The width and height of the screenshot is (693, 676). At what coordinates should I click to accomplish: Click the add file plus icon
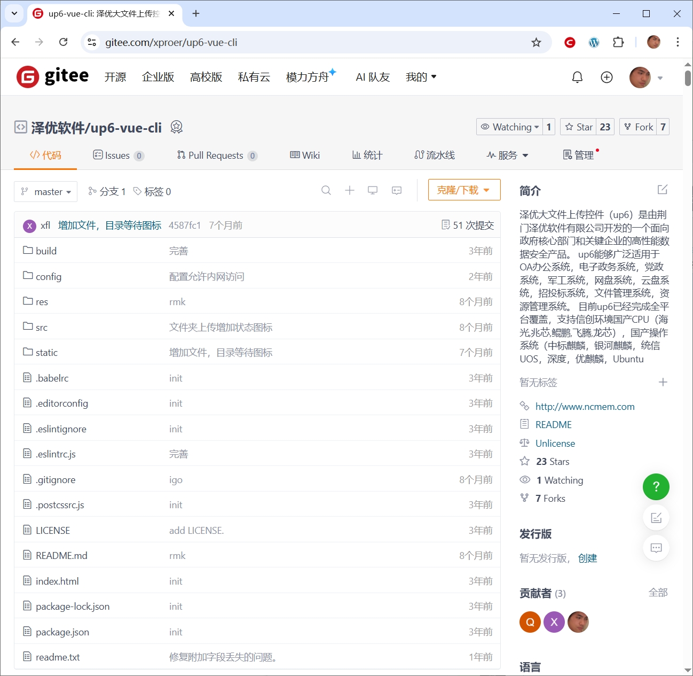point(350,191)
